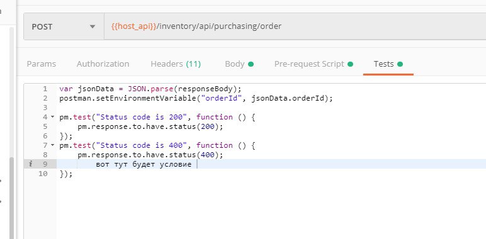Image resolution: width=486 pixels, height=239 pixels.
Task: Click line number 10 in the gutter
Action: pos(43,174)
